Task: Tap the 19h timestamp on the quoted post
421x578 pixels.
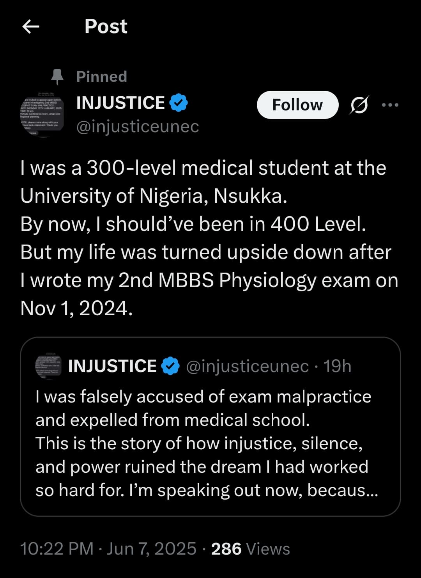Action: 338,366
